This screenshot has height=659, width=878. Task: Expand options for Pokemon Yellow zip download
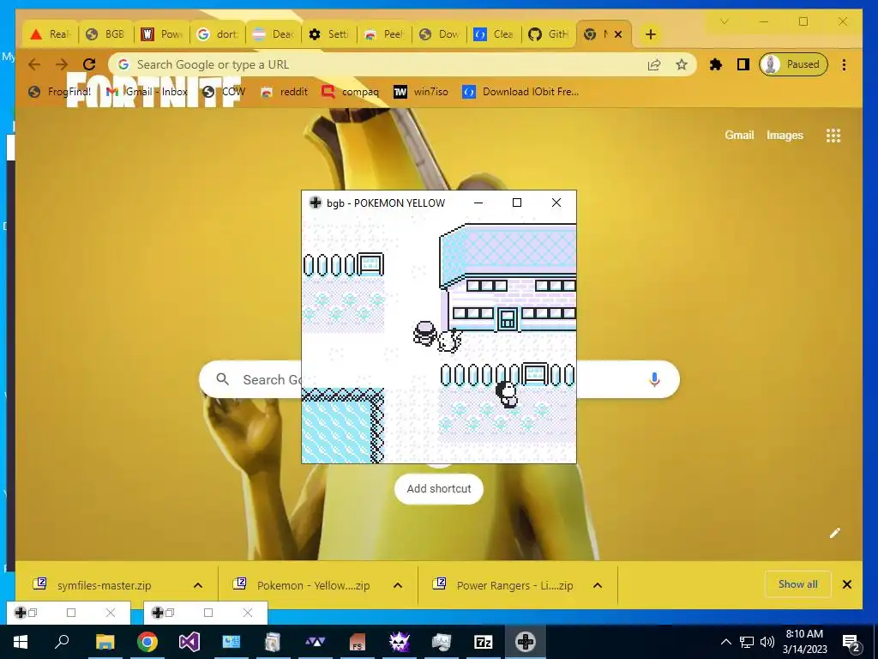tap(398, 585)
